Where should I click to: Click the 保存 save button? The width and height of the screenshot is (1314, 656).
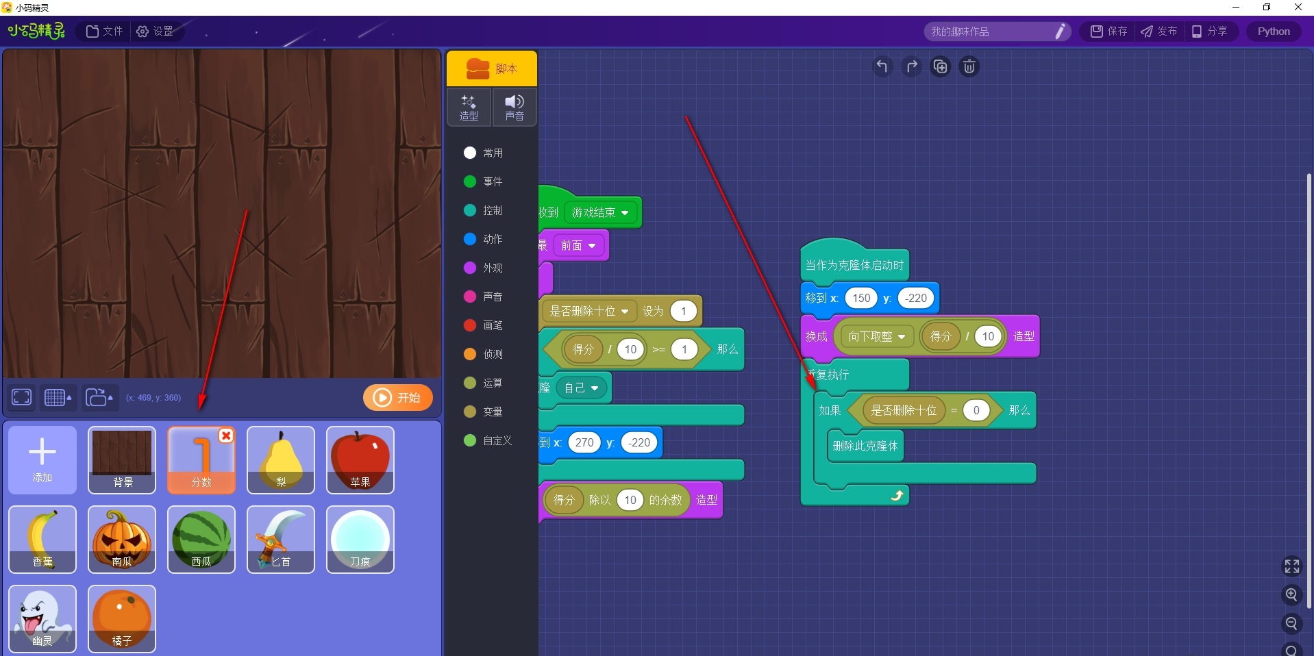pyautogui.click(x=1109, y=31)
